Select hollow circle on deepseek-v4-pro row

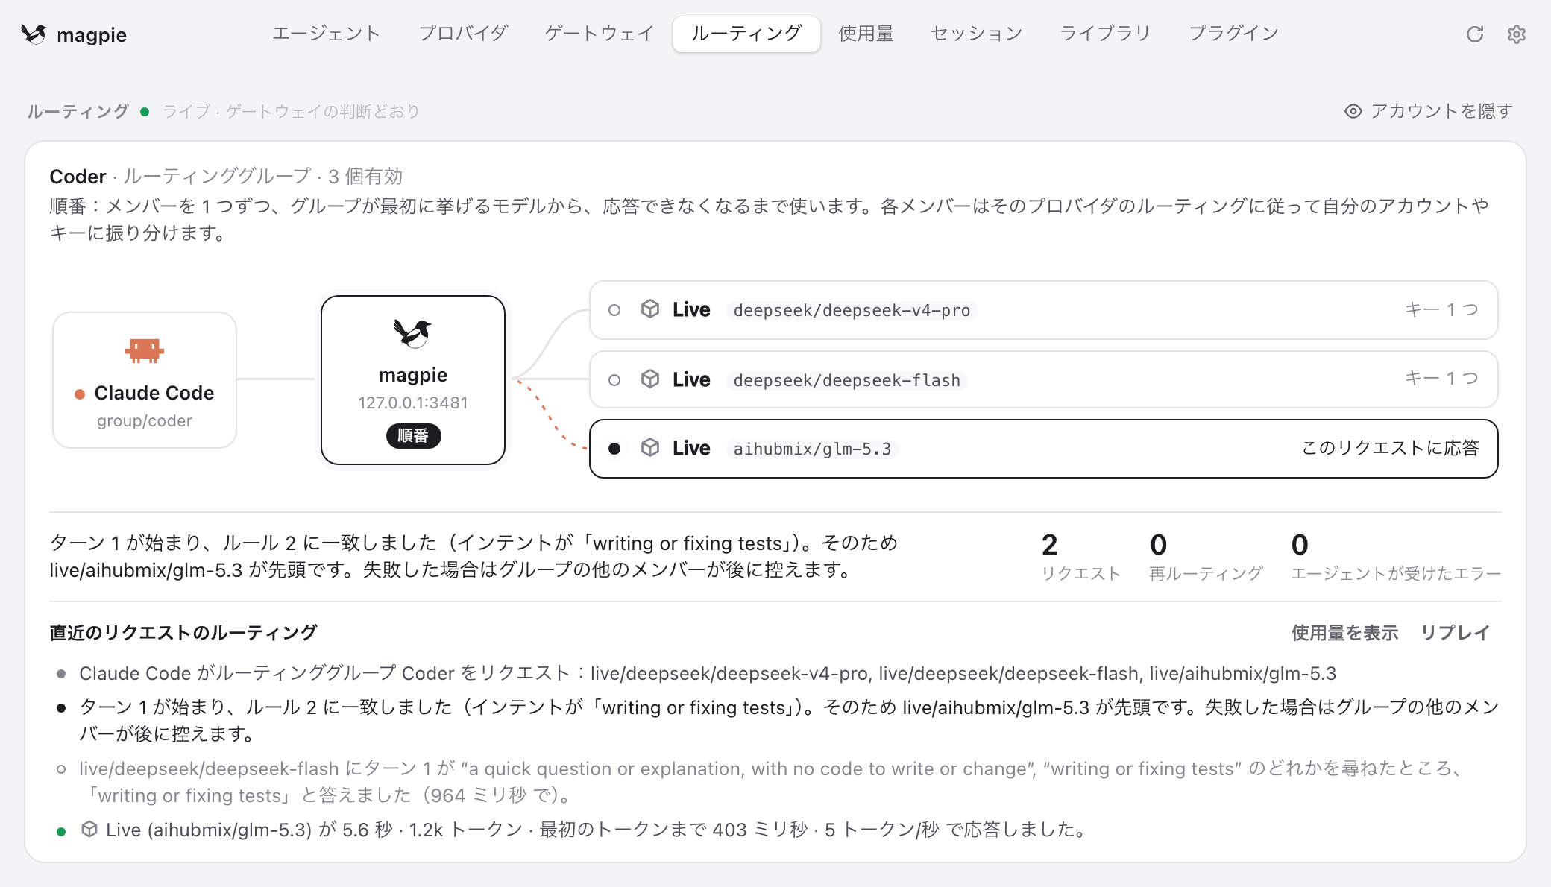pyautogui.click(x=614, y=310)
